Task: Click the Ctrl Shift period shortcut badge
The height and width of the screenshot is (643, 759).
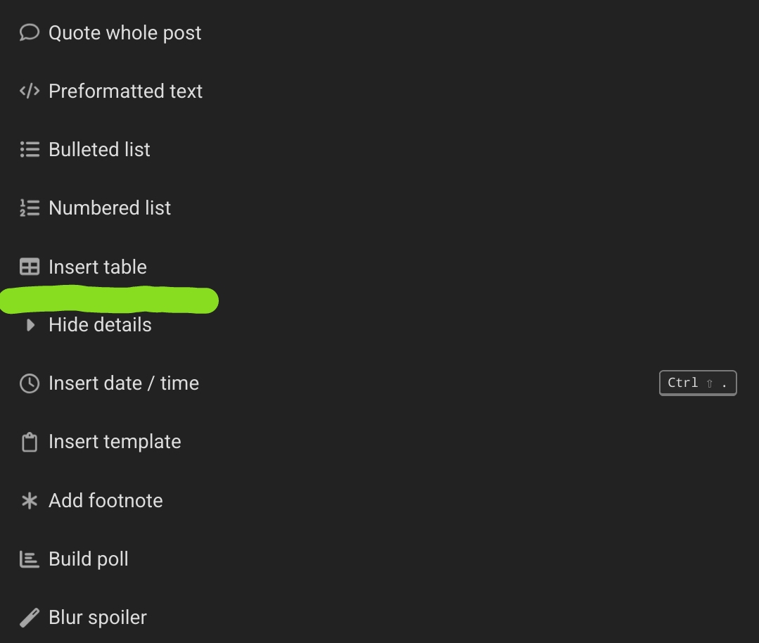Action: click(x=697, y=383)
